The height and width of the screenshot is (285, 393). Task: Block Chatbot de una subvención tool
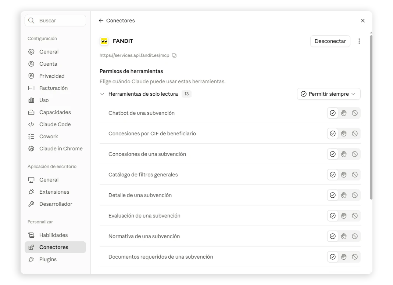[355, 113]
